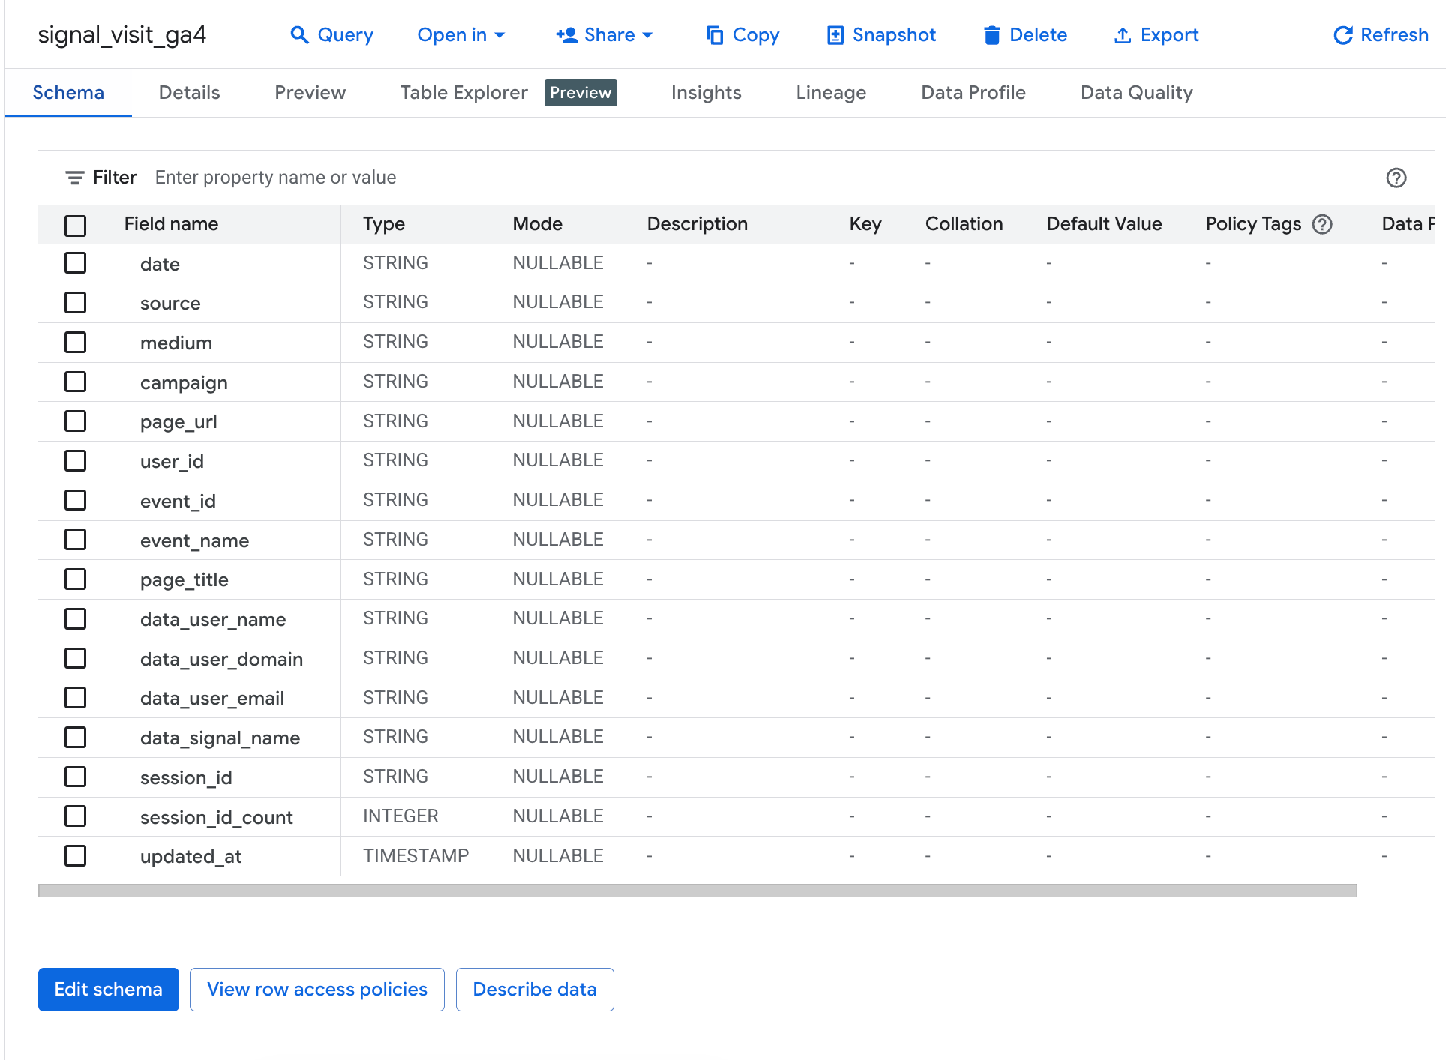
Task: Click the Edit schema button
Action: point(108,989)
